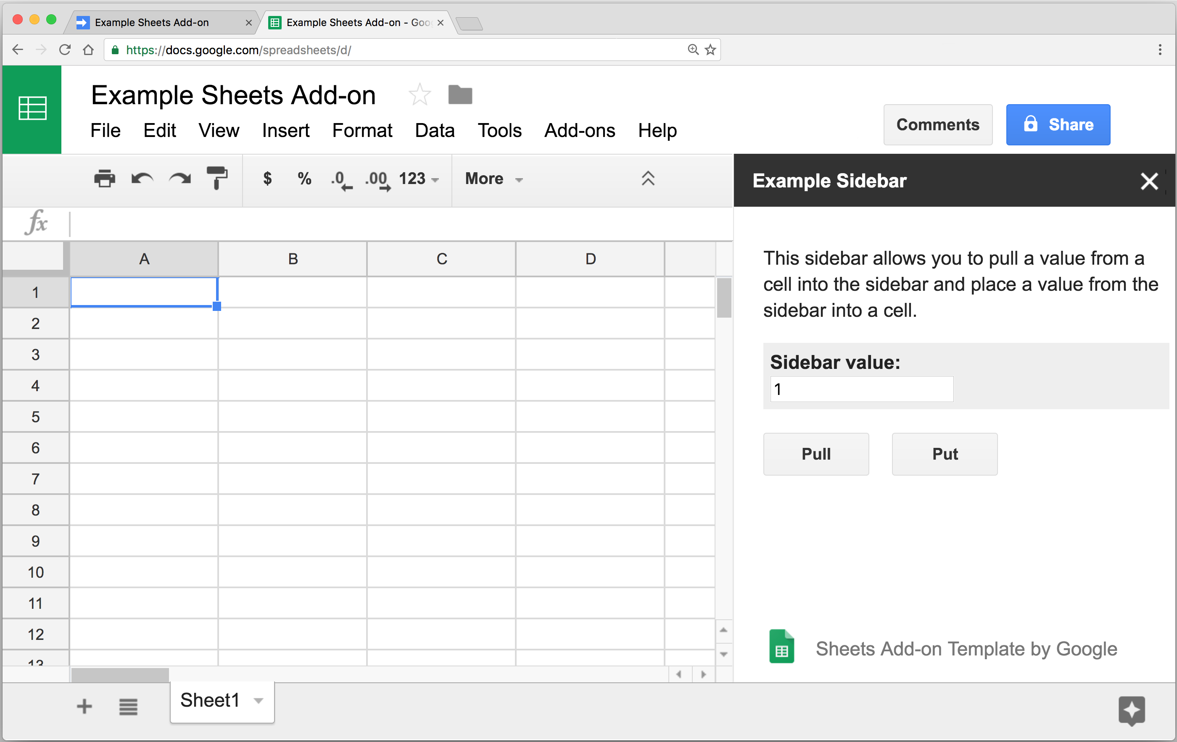Click the increase decimal places icon
The image size is (1177, 742).
376,178
